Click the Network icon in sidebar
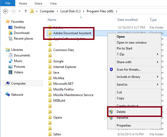167x137 pixels. pos(8,94)
